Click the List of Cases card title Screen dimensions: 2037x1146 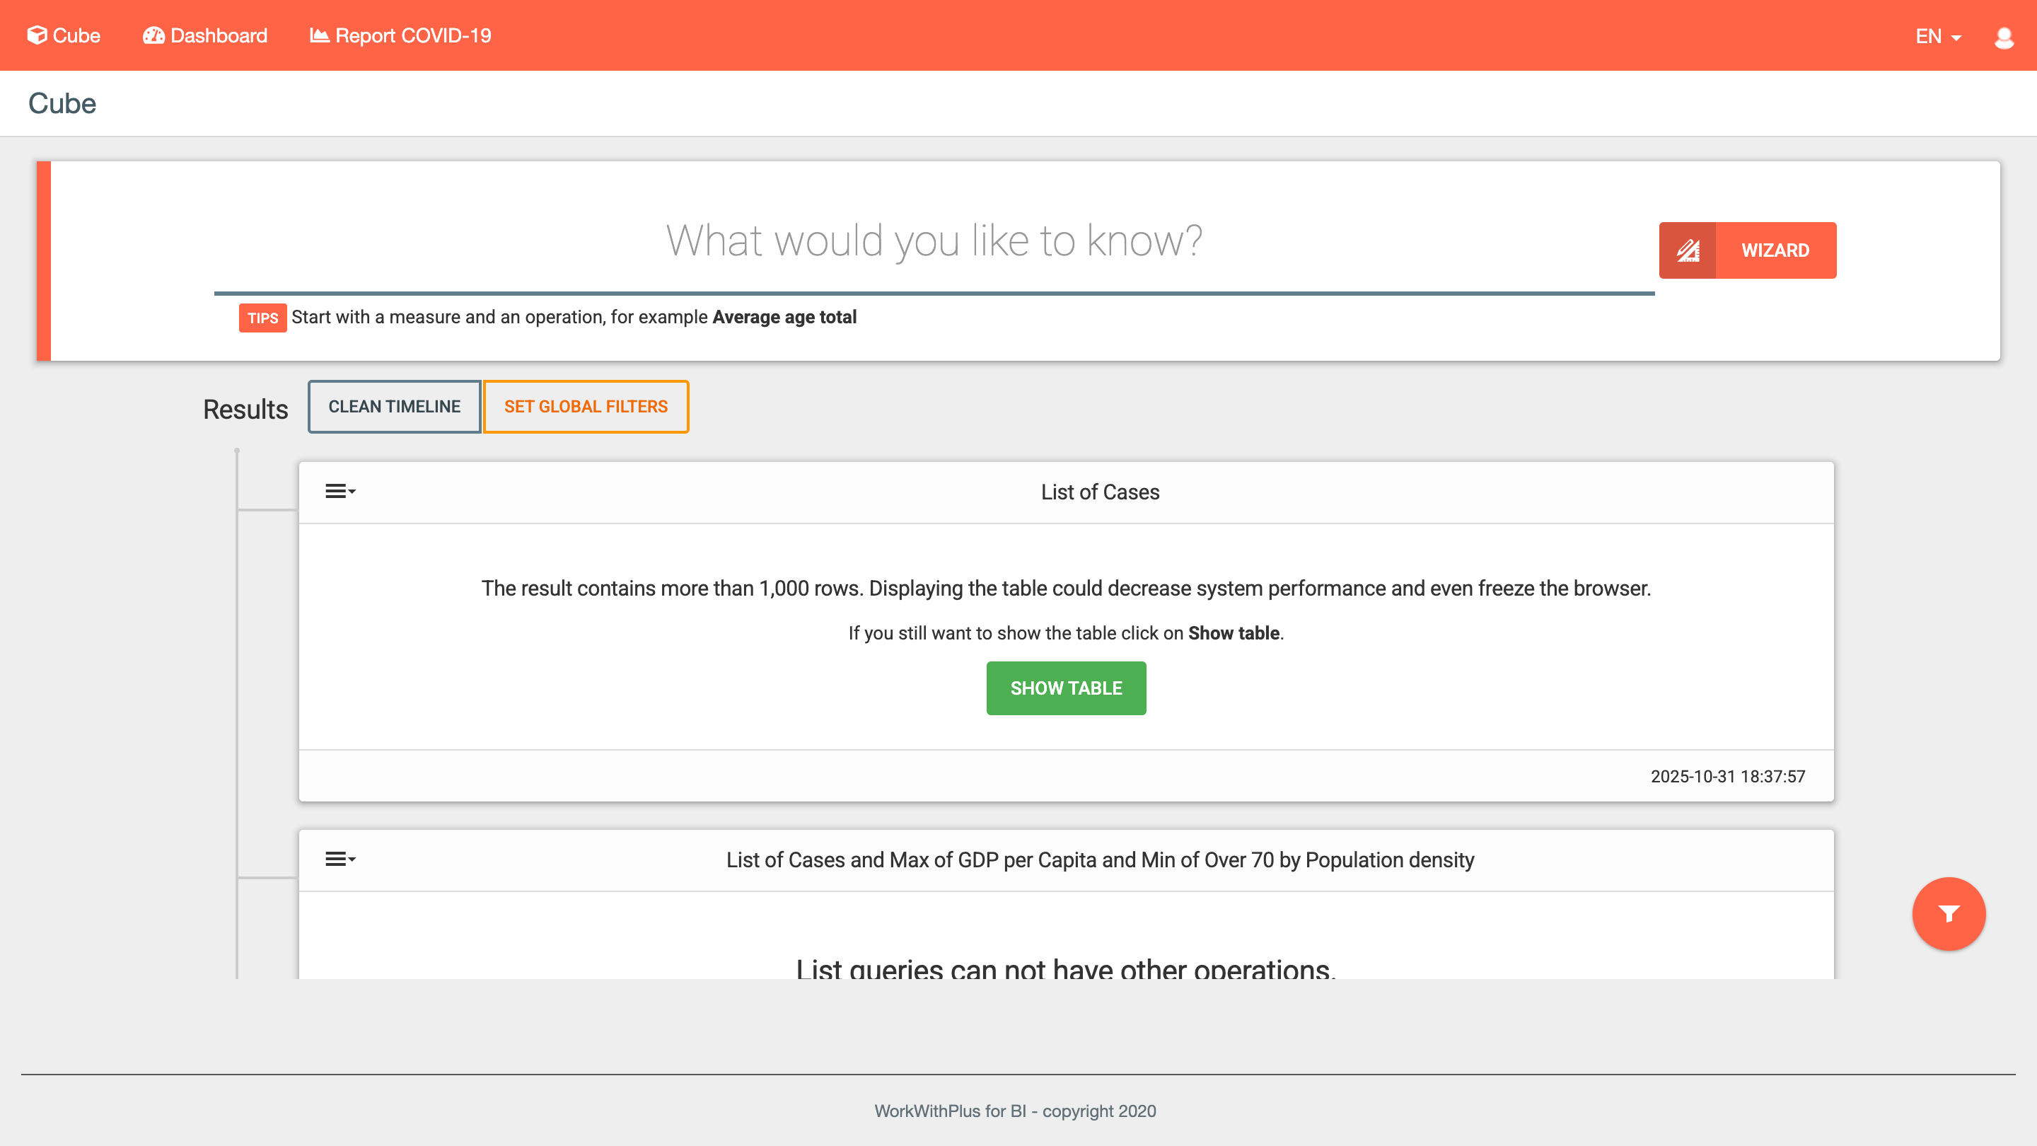(1099, 492)
